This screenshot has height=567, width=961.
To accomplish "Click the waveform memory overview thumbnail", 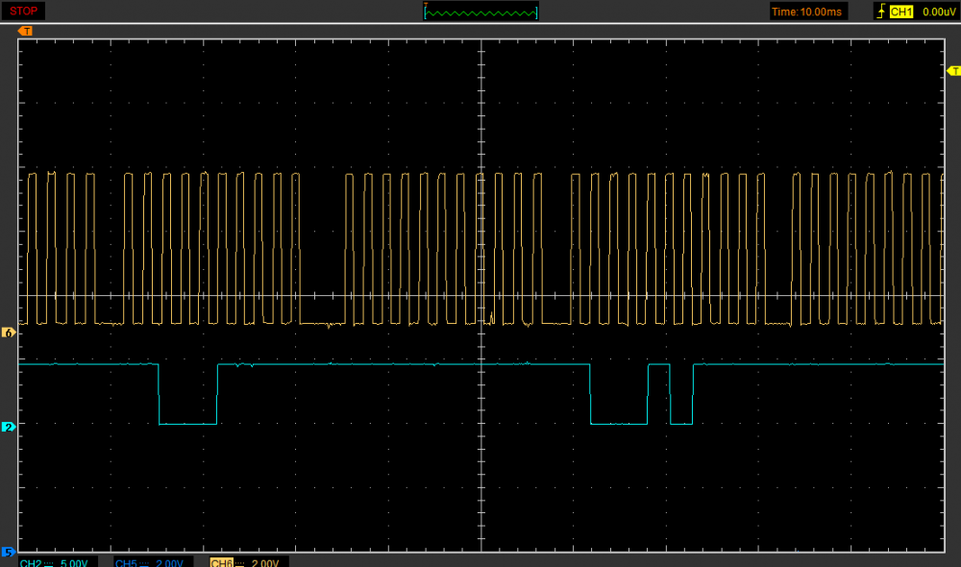I will click(480, 12).
